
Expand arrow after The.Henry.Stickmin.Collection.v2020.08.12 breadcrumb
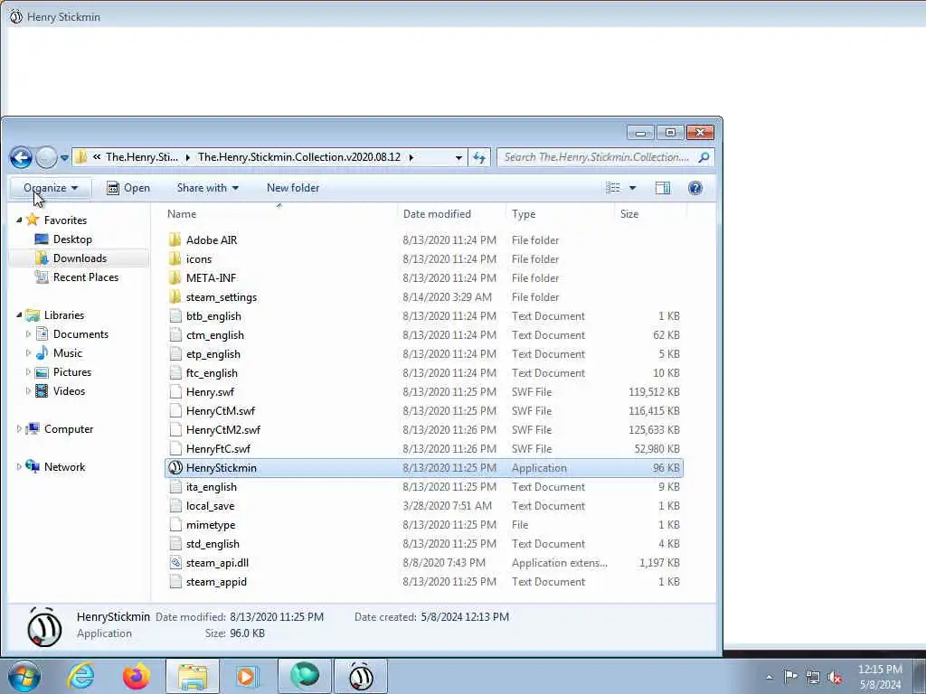[x=411, y=157]
